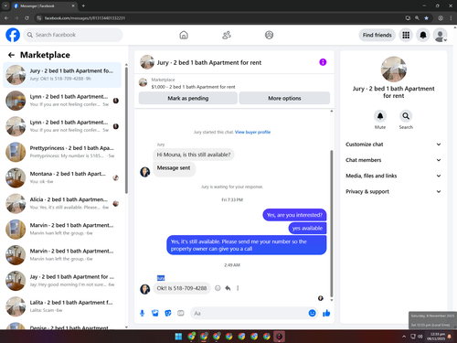457x343 pixels.
Task: Open the View buyer profile link
Action: pyautogui.click(x=252, y=132)
